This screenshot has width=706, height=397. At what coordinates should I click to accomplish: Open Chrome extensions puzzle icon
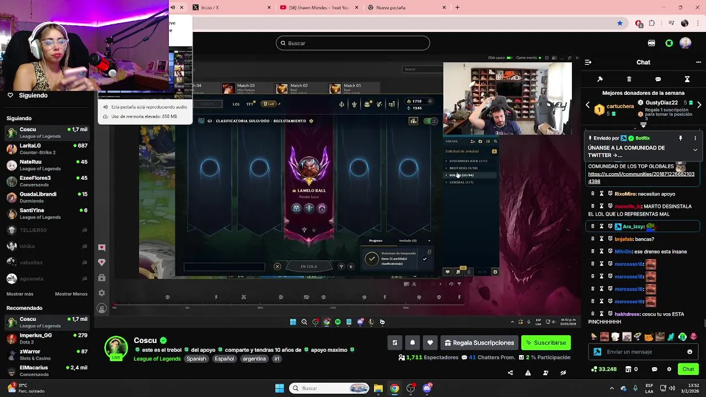[652, 23]
